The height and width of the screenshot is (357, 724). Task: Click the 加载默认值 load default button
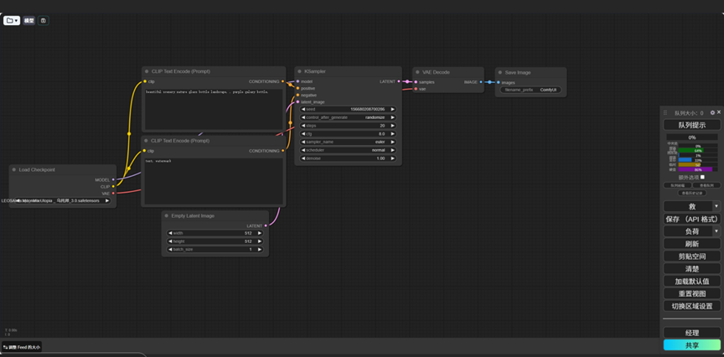coord(691,282)
